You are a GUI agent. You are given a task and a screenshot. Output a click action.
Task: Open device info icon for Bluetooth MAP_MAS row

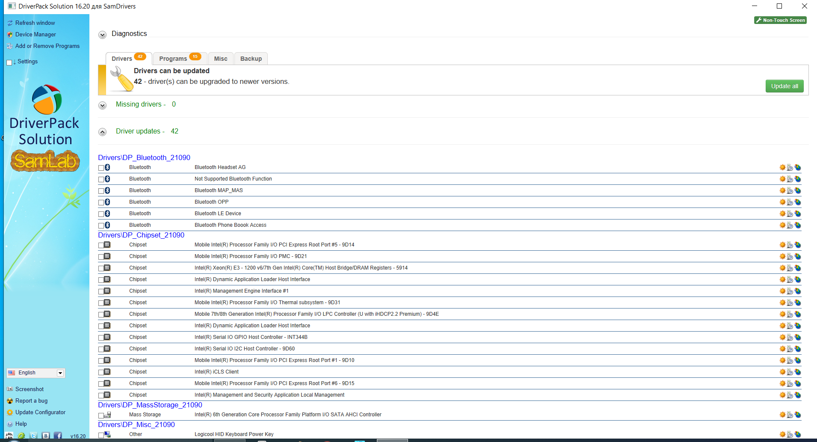click(x=790, y=190)
